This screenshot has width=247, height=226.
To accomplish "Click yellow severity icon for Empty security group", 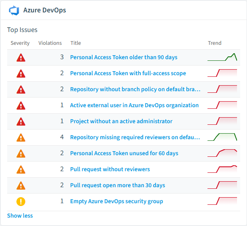I will pos(21,202).
